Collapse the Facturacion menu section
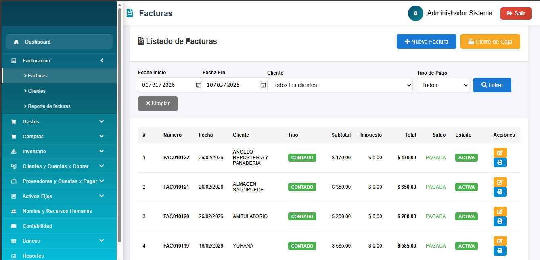Image resolution: width=540 pixels, height=260 pixels. 102,60
